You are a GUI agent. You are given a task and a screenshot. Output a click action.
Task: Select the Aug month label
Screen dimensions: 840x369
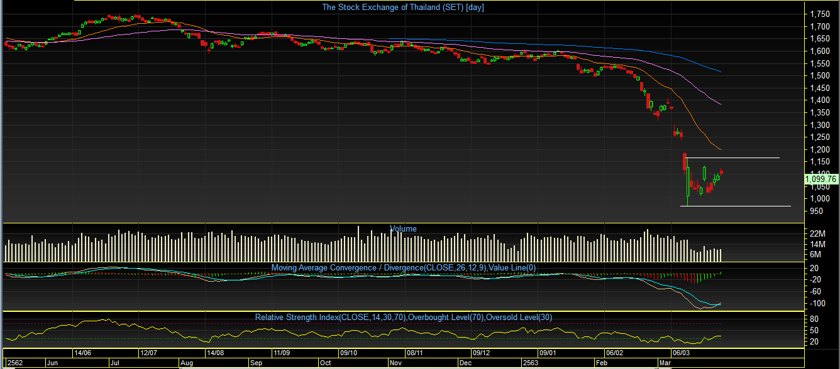point(187,363)
